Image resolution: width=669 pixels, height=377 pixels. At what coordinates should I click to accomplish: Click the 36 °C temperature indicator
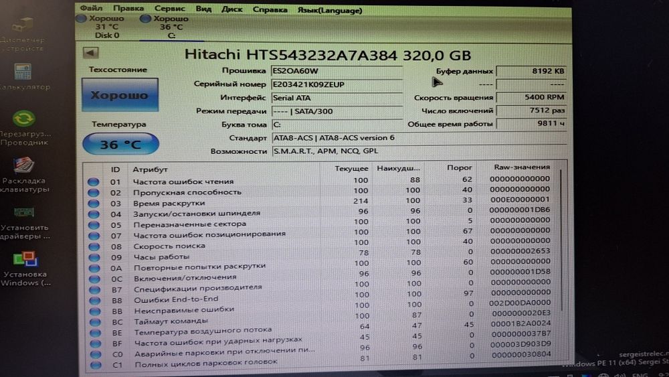pos(120,144)
